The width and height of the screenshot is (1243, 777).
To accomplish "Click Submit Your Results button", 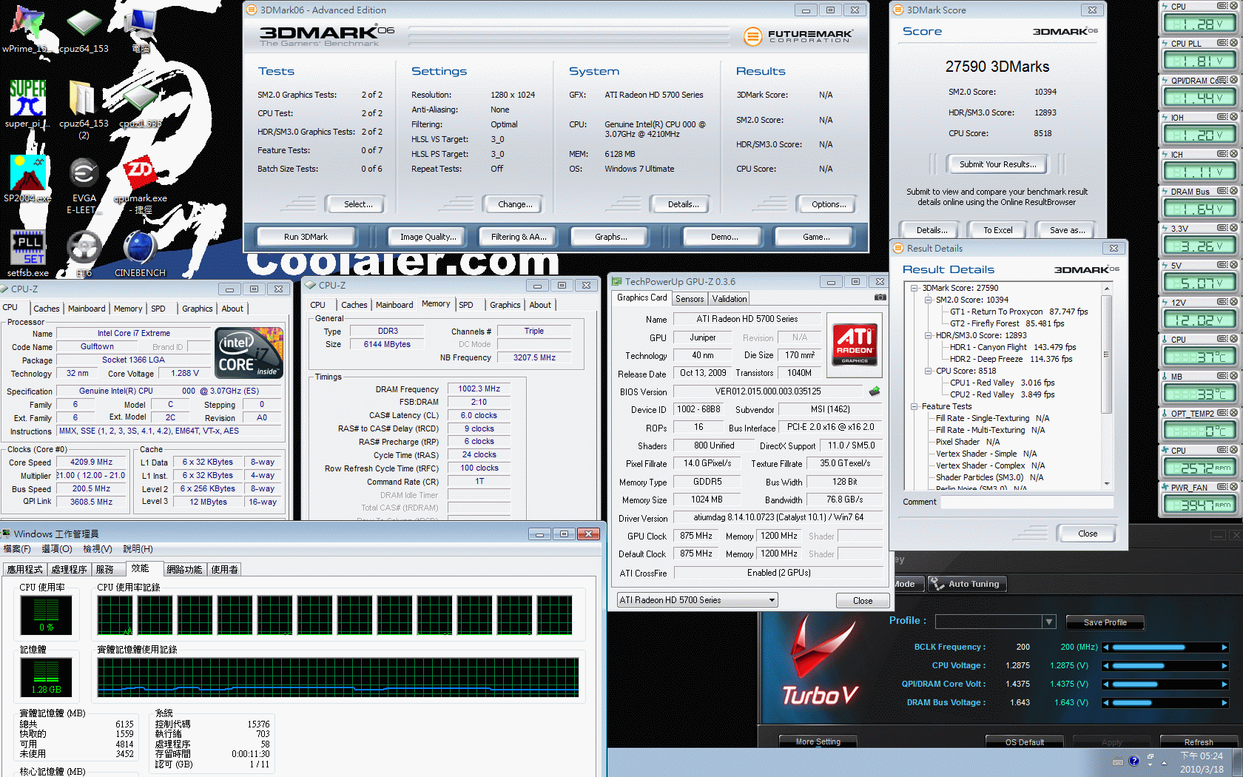I will pyautogui.click(x=997, y=164).
